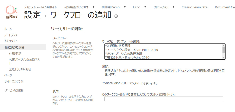Click the template list scroll-down arrow
The height and width of the screenshot is (112, 235).
224,58
